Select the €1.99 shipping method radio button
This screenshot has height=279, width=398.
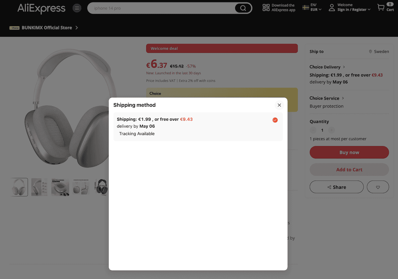click(x=275, y=120)
